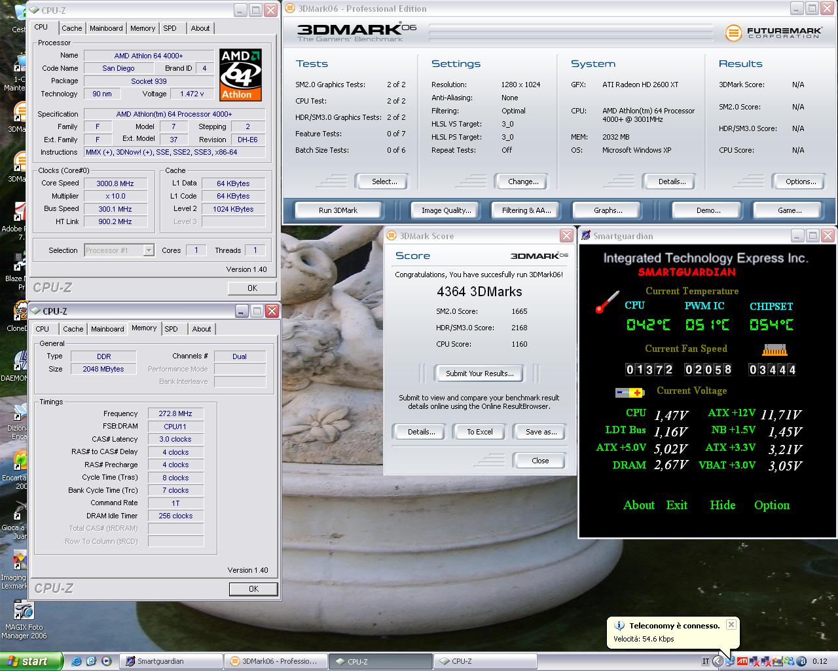Screen dimensions: 838x671
Task: Click the 4364 3DMarks score text
Action: click(x=479, y=292)
